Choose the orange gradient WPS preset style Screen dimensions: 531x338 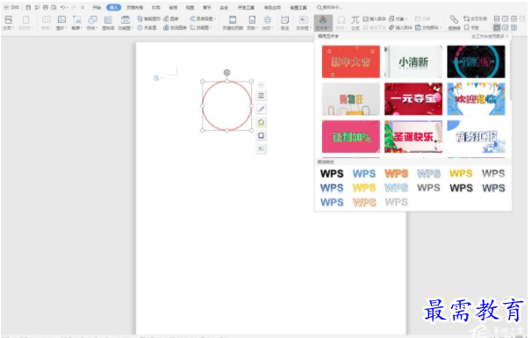click(397, 174)
